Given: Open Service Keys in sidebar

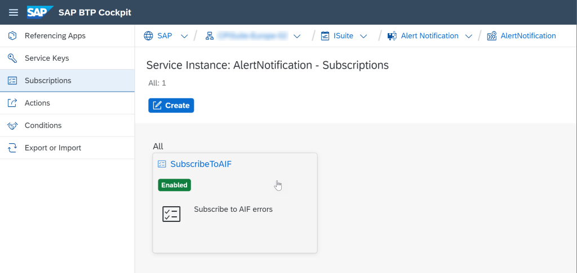Looking at the screenshot, I should (68, 58).
